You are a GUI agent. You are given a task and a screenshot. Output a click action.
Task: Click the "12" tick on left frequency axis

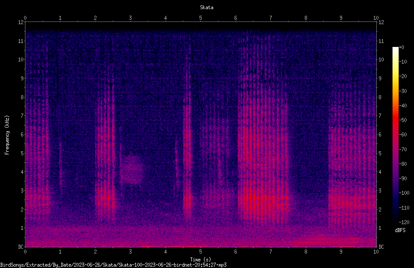click(x=21, y=22)
